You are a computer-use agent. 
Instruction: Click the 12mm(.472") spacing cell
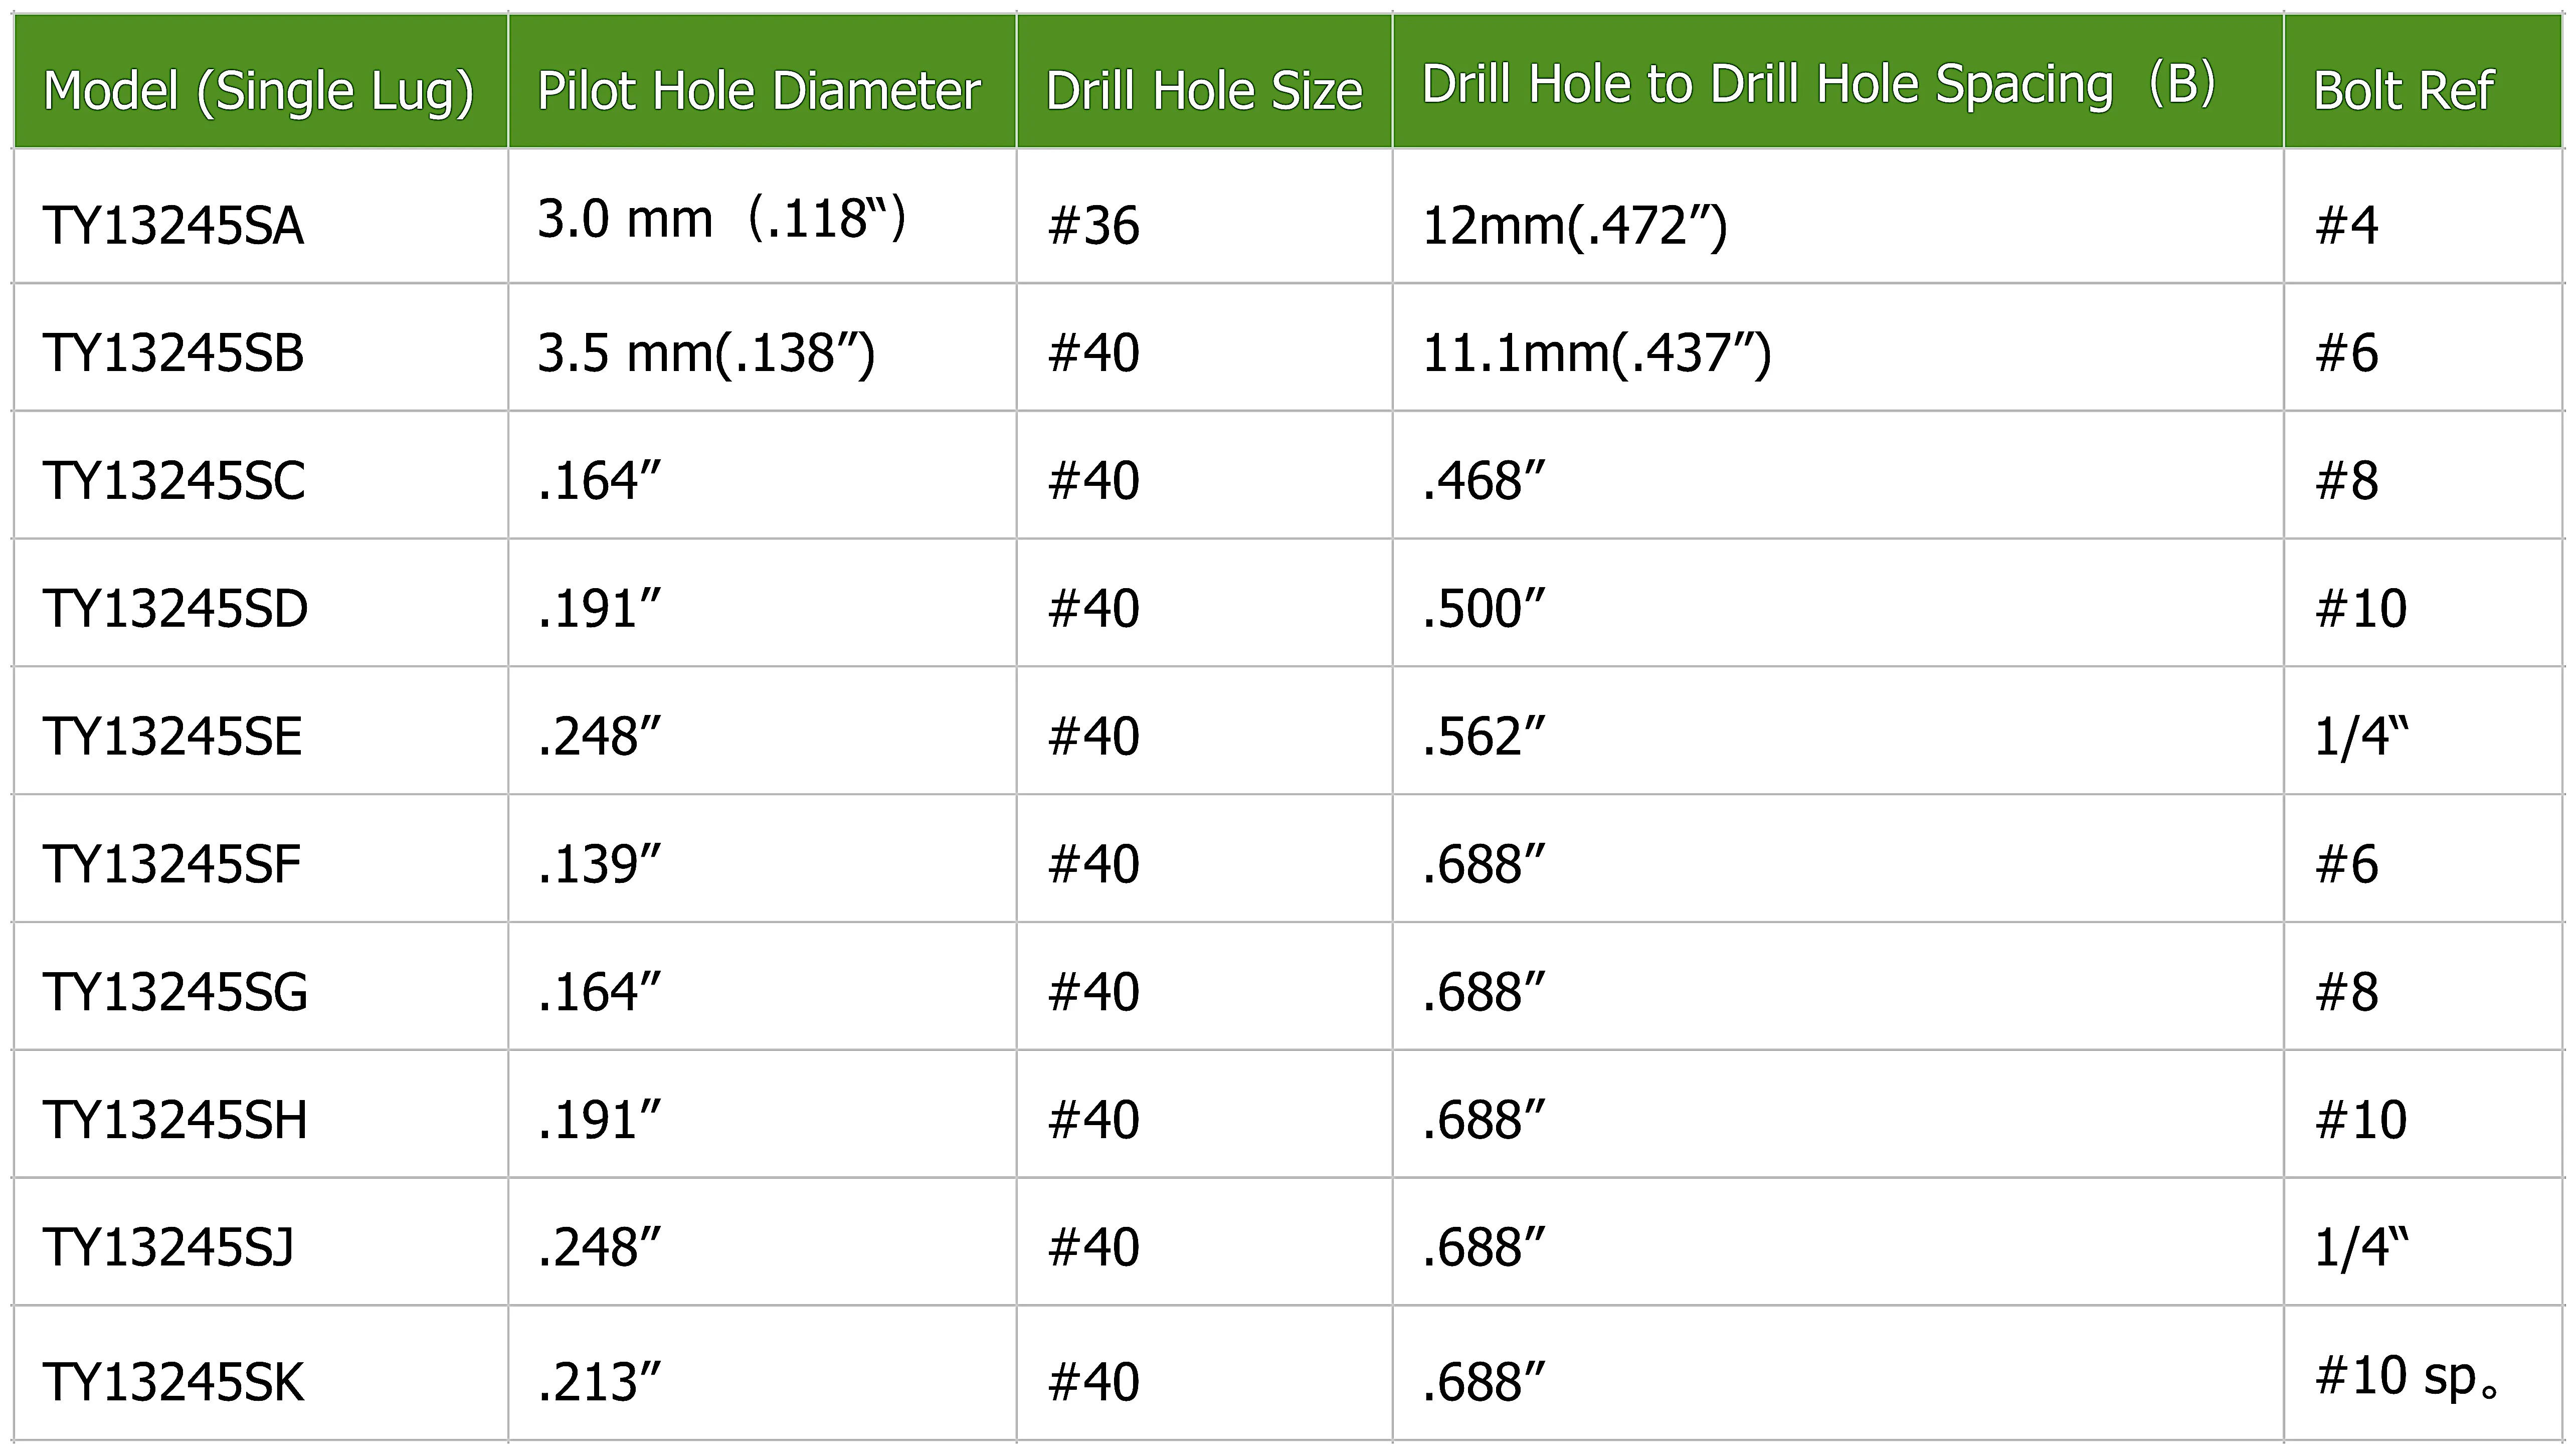pyautogui.click(x=1574, y=226)
